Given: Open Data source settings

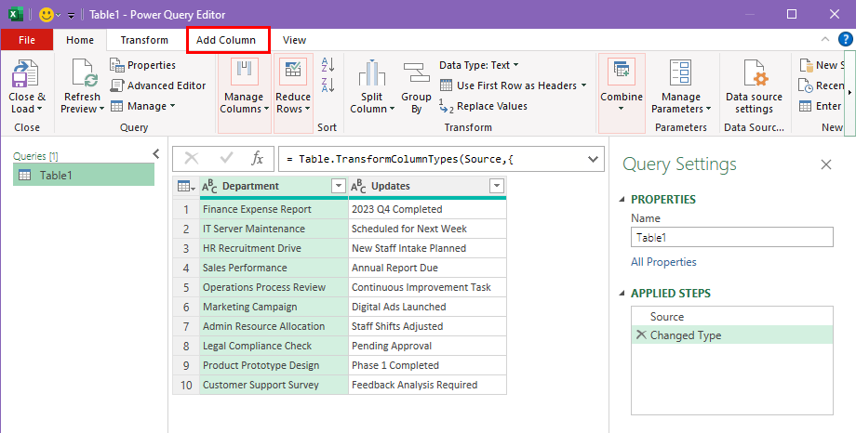Looking at the screenshot, I should coord(754,85).
